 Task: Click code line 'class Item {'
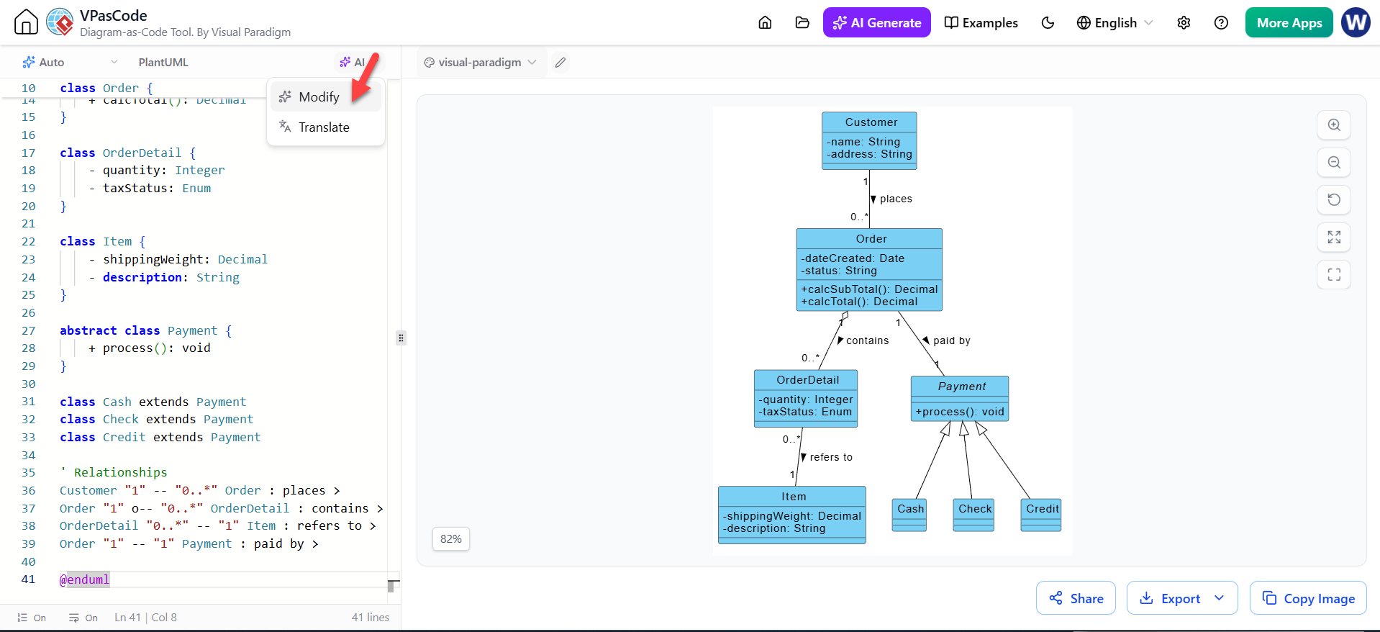click(x=103, y=241)
